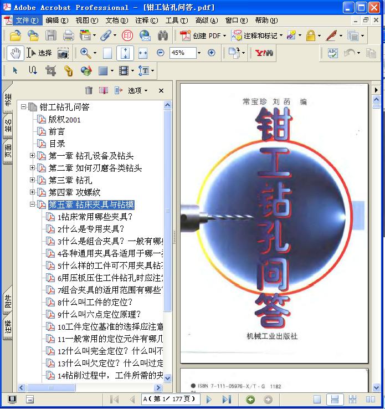Collapse 第五章 钻床夹具与钻模 bookmark
The height and width of the screenshot is (409, 385).
click(x=32, y=204)
